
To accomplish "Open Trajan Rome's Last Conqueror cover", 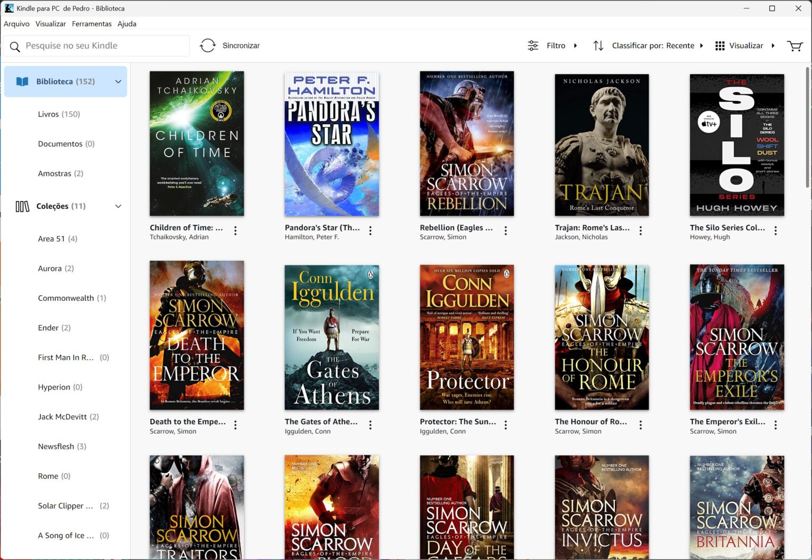I will pos(602,145).
